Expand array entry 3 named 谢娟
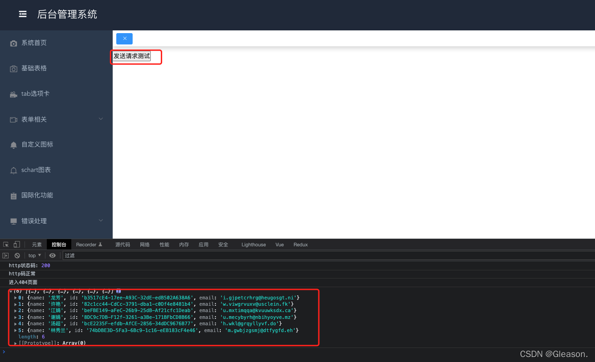Screen dimensions: 595x362 (x=16, y=317)
